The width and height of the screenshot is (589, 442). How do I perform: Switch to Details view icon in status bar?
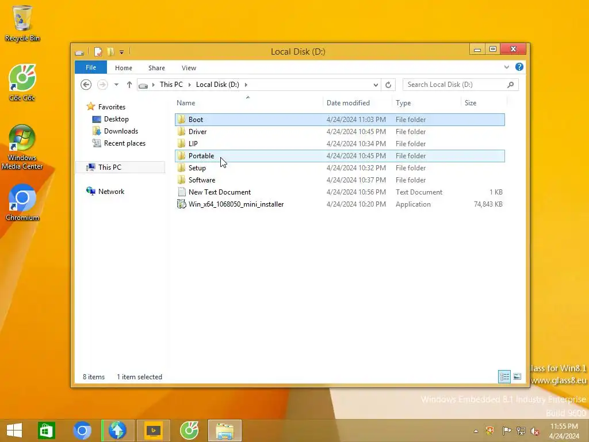[x=504, y=376]
